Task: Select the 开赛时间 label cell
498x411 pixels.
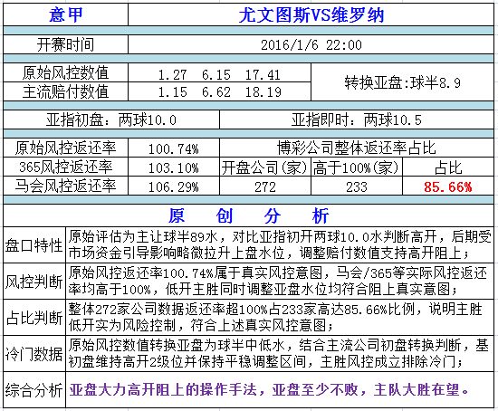Action: point(66,44)
